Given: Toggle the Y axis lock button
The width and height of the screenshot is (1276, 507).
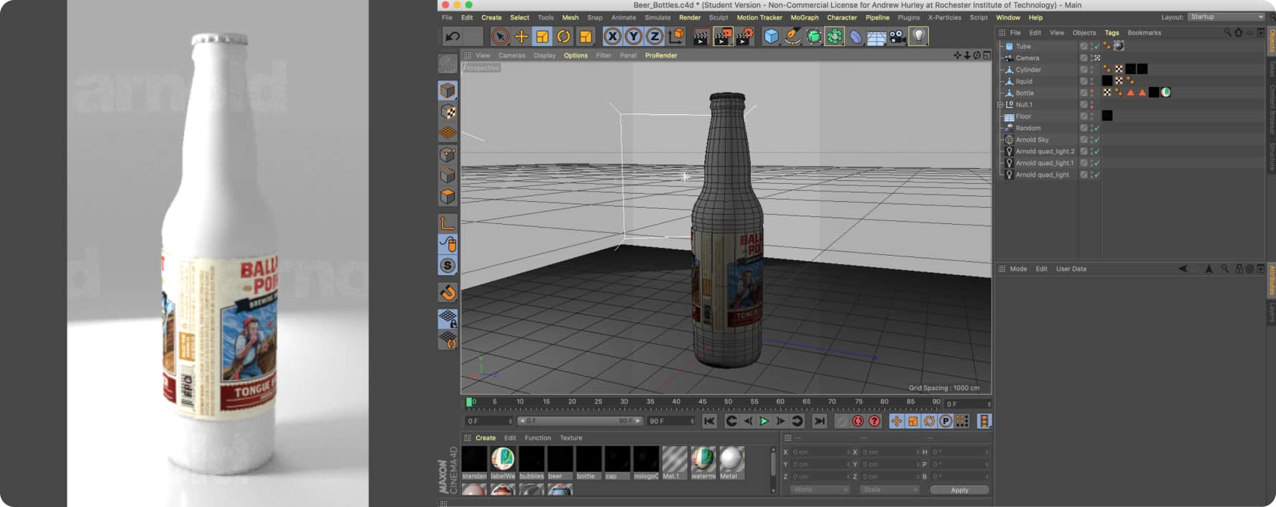Looking at the screenshot, I should point(634,37).
